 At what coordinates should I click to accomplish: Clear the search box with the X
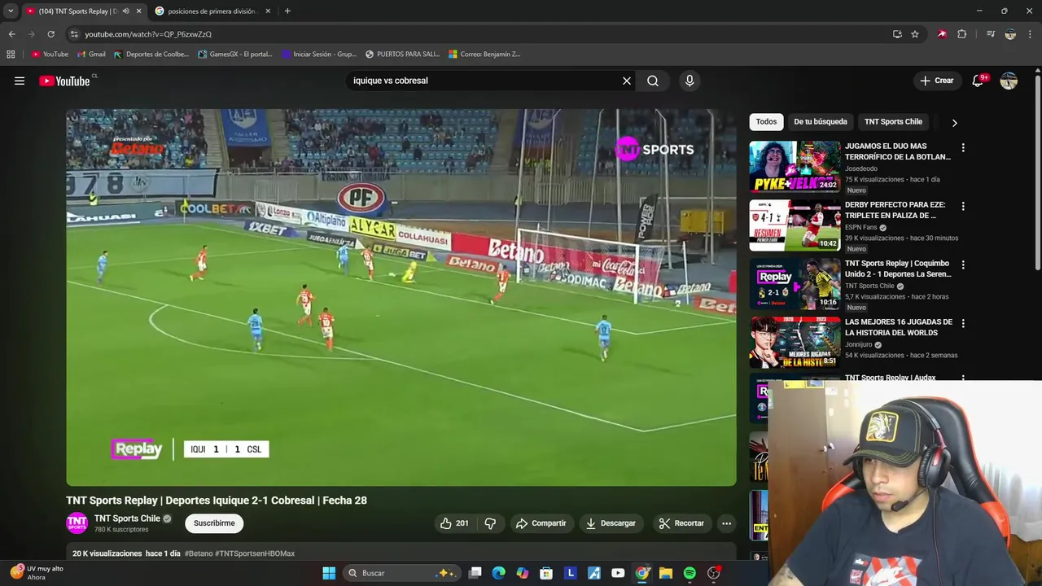627,81
